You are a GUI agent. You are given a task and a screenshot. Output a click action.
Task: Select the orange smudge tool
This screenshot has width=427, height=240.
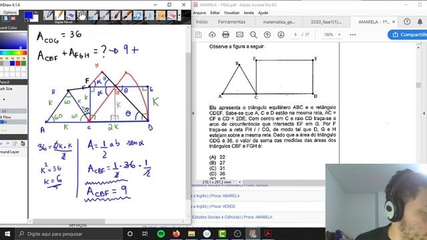(161, 15)
